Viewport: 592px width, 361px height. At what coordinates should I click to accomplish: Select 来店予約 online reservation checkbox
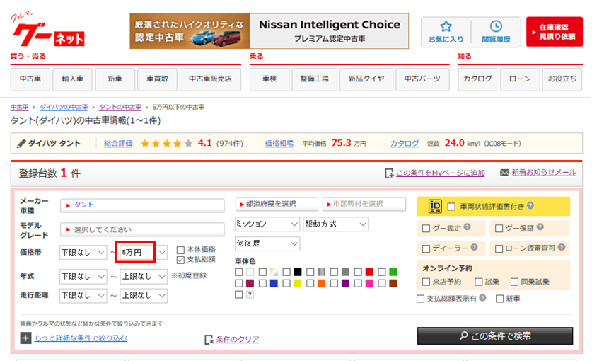tap(426, 282)
